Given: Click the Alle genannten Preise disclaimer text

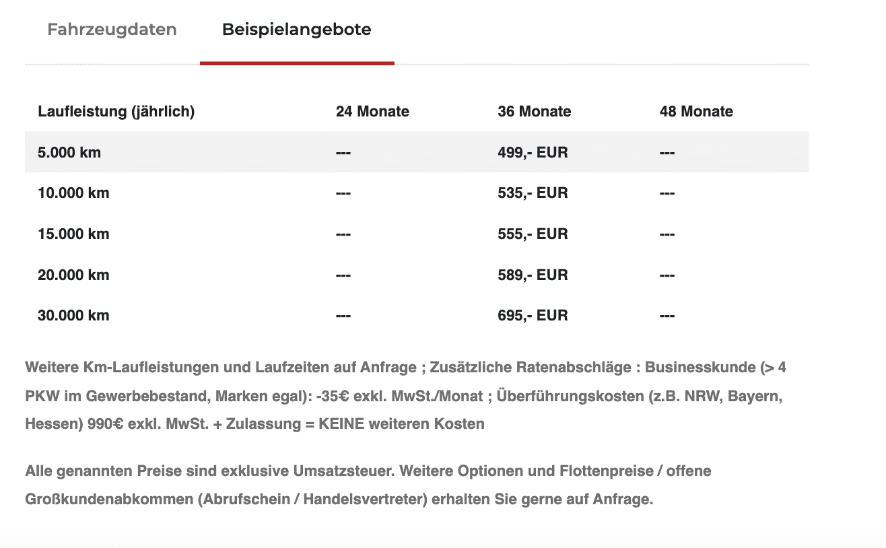Looking at the screenshot, I should coord(368,485).
